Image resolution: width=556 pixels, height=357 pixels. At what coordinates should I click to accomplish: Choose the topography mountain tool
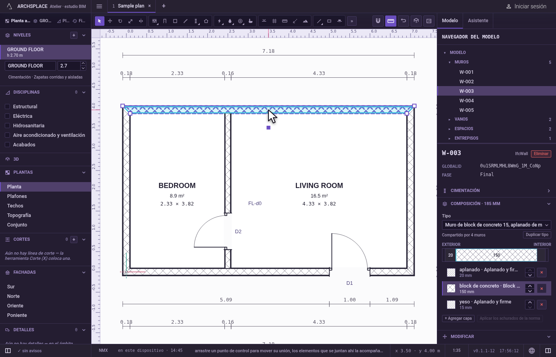[305, 21]
